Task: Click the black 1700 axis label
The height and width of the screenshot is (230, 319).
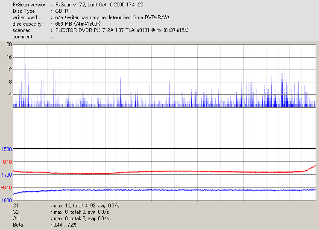Action: [6, 175]
